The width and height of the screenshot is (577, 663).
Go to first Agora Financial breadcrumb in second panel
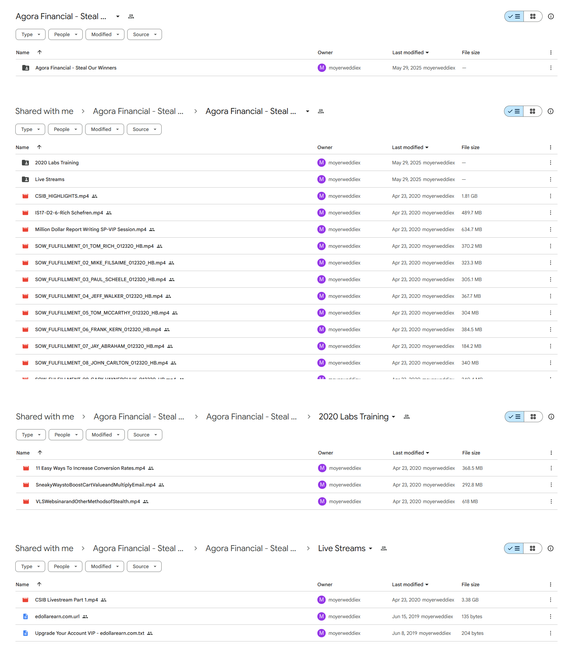pos(138,111)
